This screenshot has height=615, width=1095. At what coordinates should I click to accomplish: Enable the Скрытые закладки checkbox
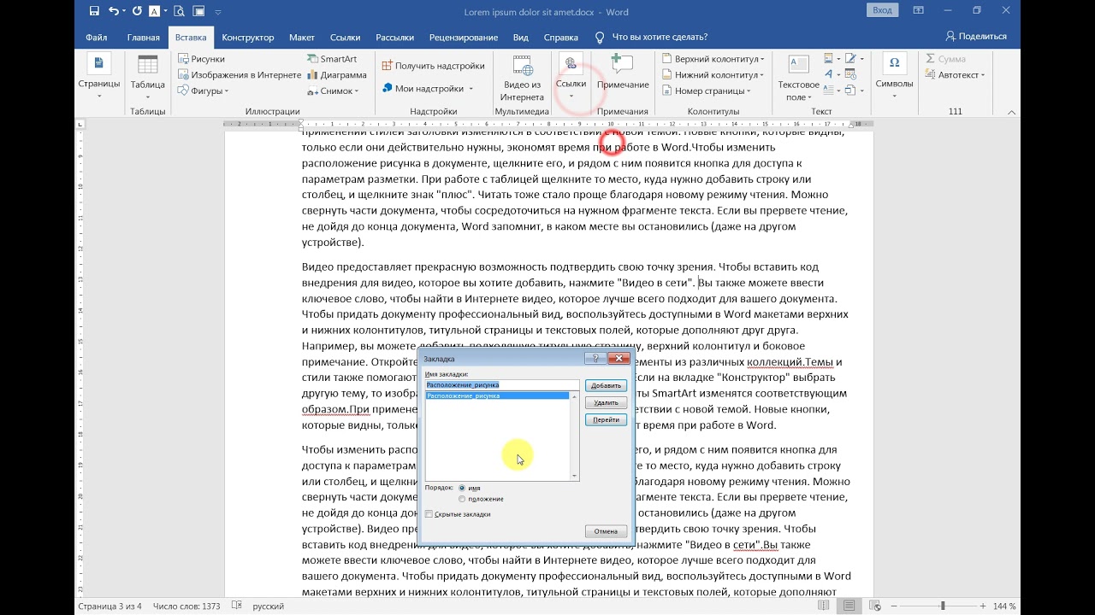tap(429, 514)
